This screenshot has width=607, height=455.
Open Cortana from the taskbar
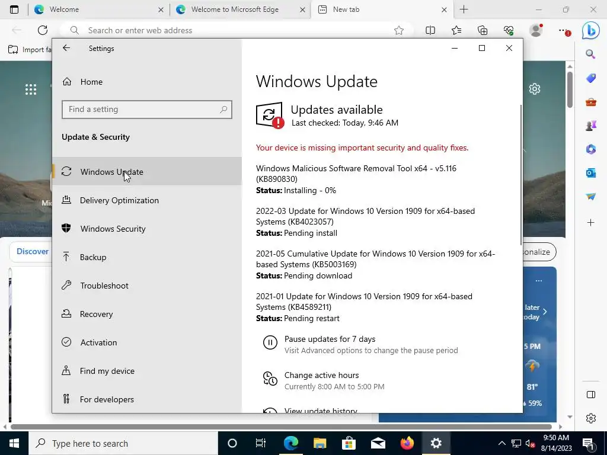(232, 443)
